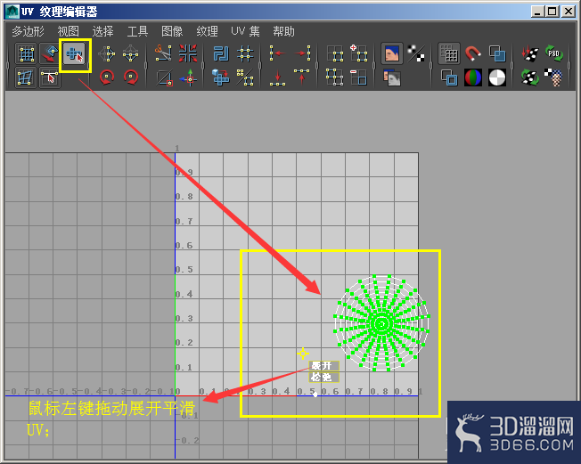
Task: Toggle texture image display
Action: pos(392,53)
